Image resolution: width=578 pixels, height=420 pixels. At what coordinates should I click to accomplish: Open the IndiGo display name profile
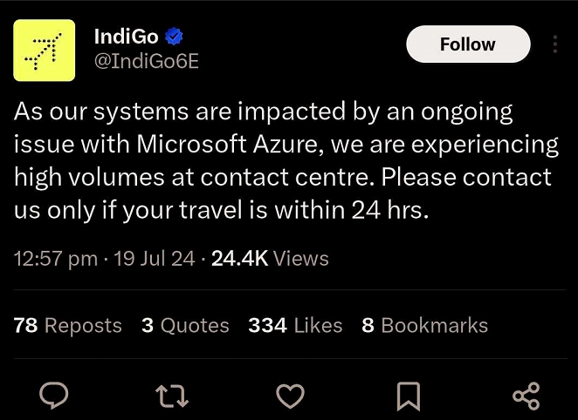(x=127, y=37)
